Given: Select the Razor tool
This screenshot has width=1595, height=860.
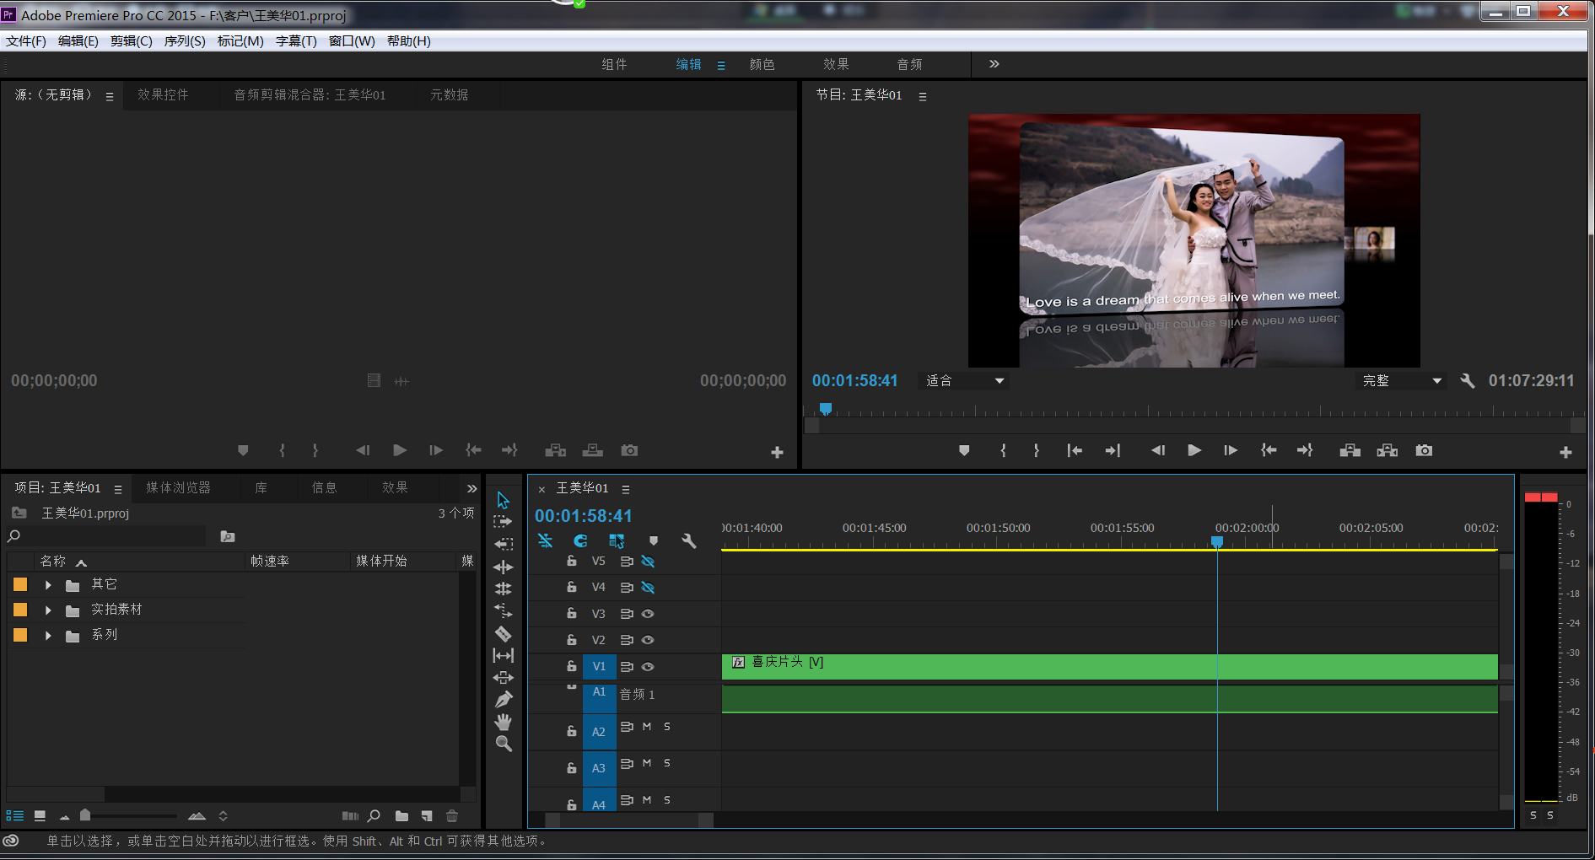Looking at the screenshot, I should click(x=503, y=633).
